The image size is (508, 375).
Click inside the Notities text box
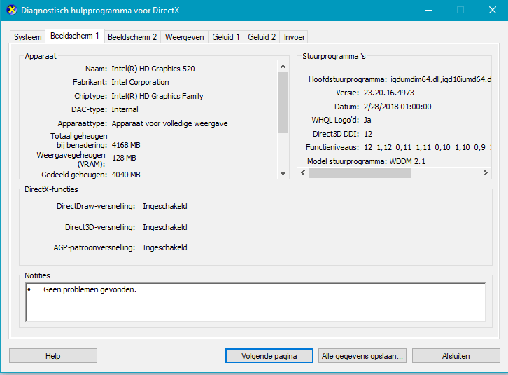coord(255,302)
